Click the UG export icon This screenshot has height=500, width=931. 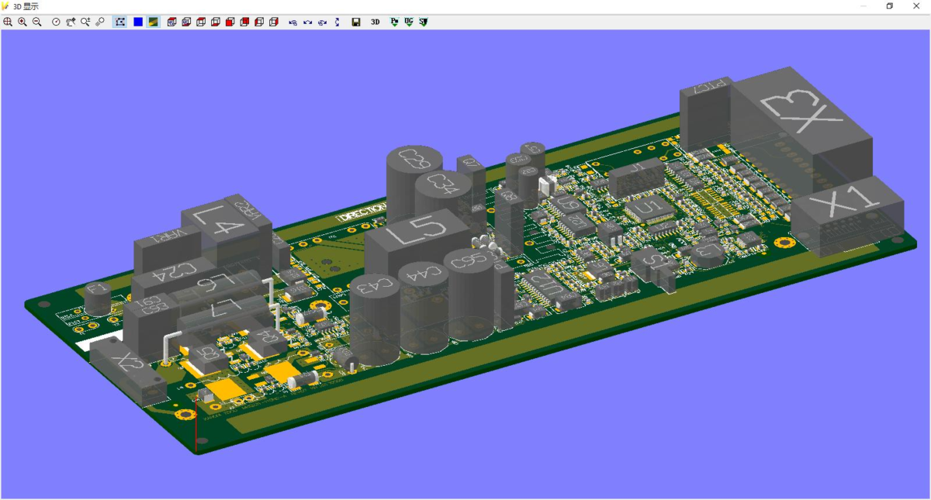(x=409, y=22)
